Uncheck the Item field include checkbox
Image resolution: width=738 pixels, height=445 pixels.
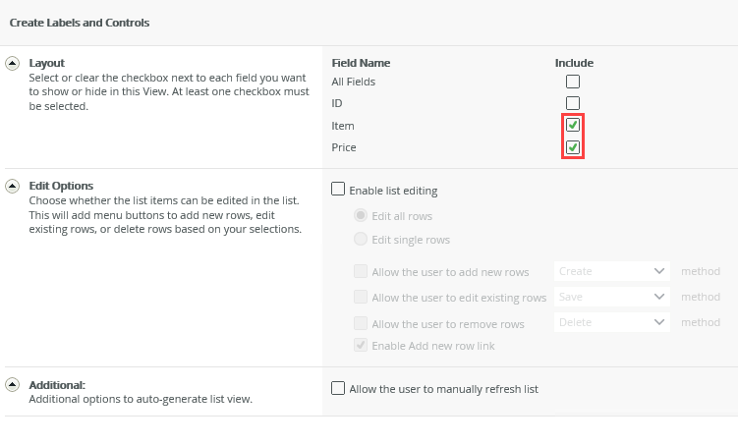pos(573,126)
